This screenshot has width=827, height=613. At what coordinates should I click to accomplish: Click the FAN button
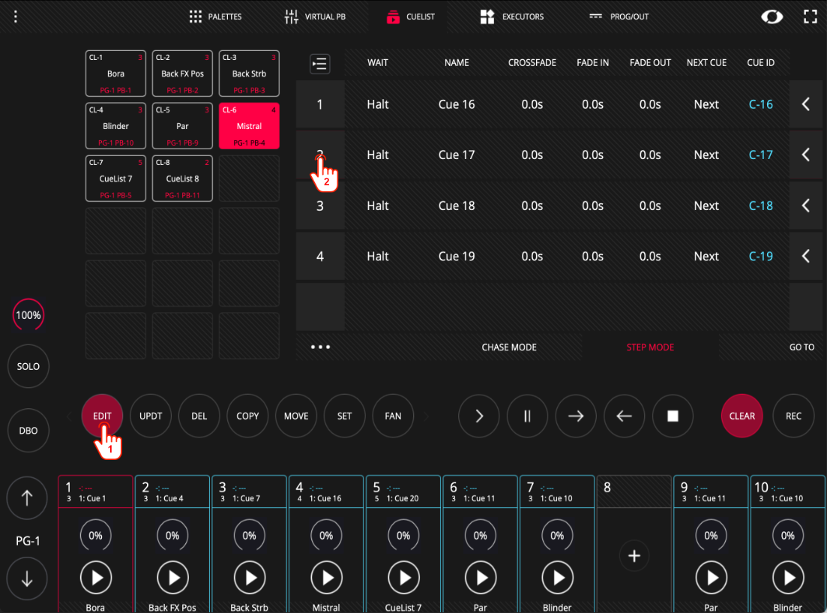coord(393,416)
